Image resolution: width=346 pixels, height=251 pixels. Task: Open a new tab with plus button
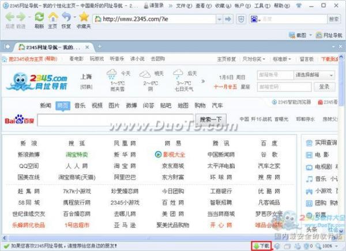[100, 47]
